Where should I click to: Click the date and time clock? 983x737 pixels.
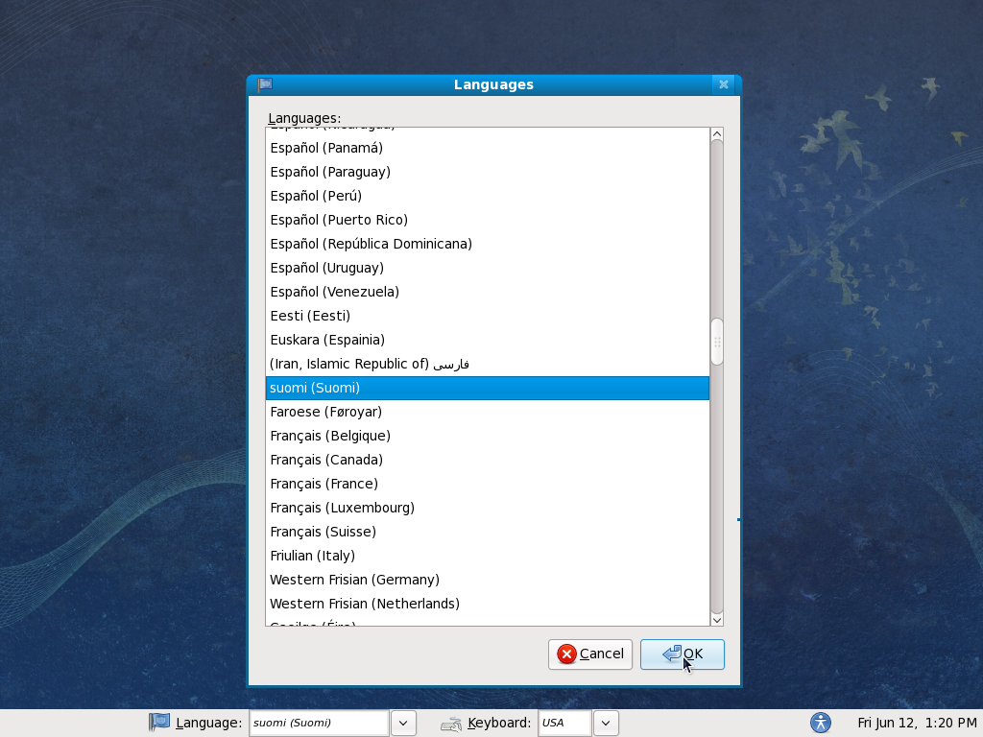coord(916,723)
